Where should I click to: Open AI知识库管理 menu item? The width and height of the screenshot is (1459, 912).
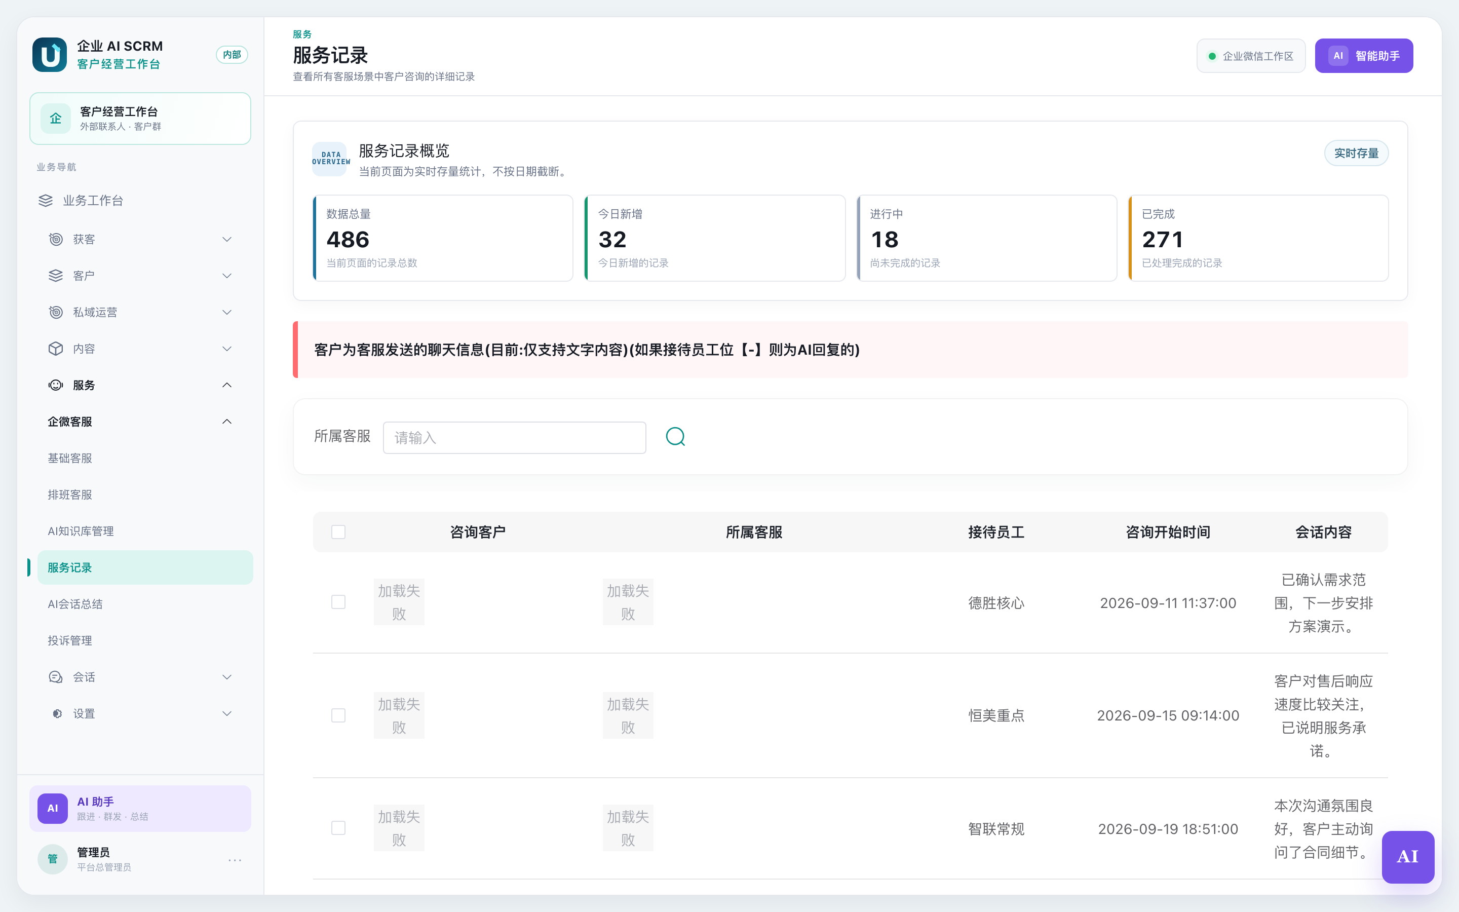click(145, 531)
